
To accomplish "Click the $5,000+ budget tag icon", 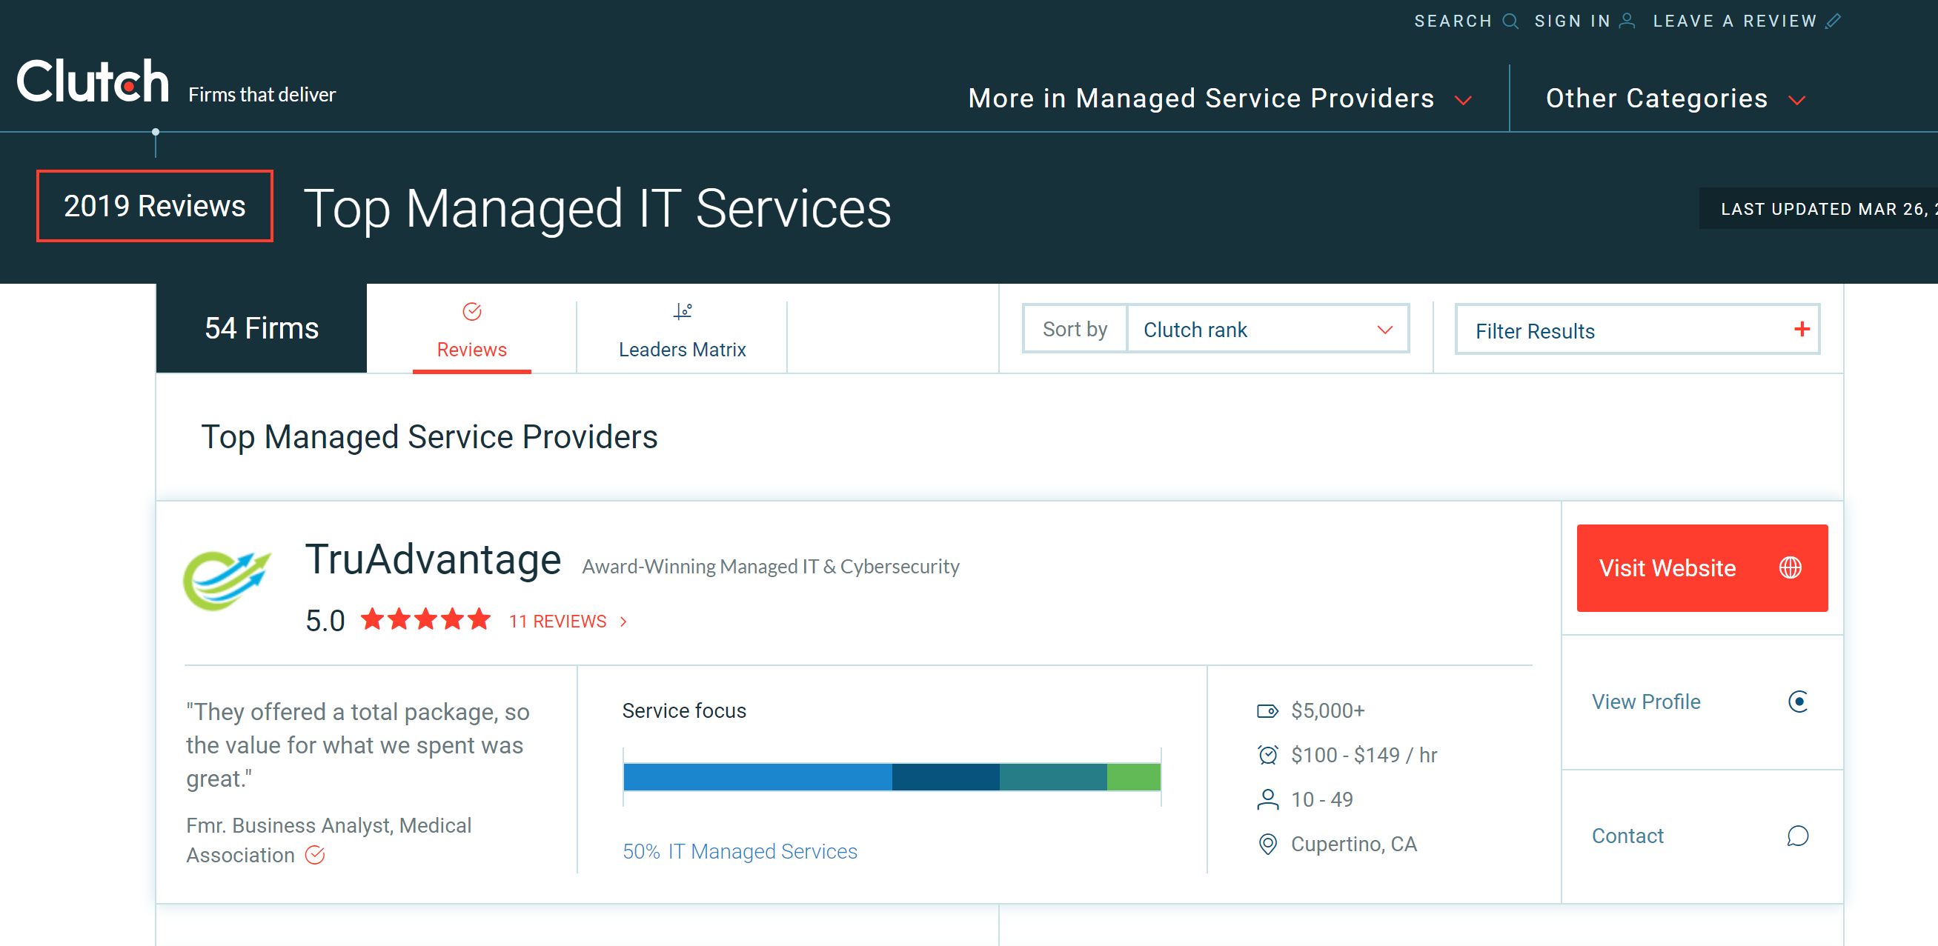I will coord(1268,710).
